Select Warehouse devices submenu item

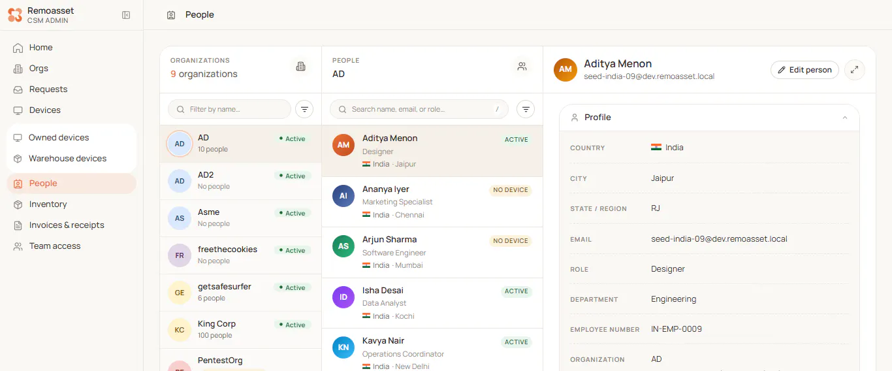coord(71,159)
